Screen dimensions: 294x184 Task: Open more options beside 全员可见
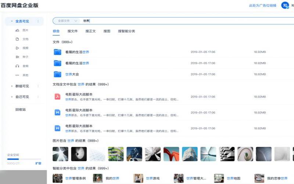(x=38, y=21)
